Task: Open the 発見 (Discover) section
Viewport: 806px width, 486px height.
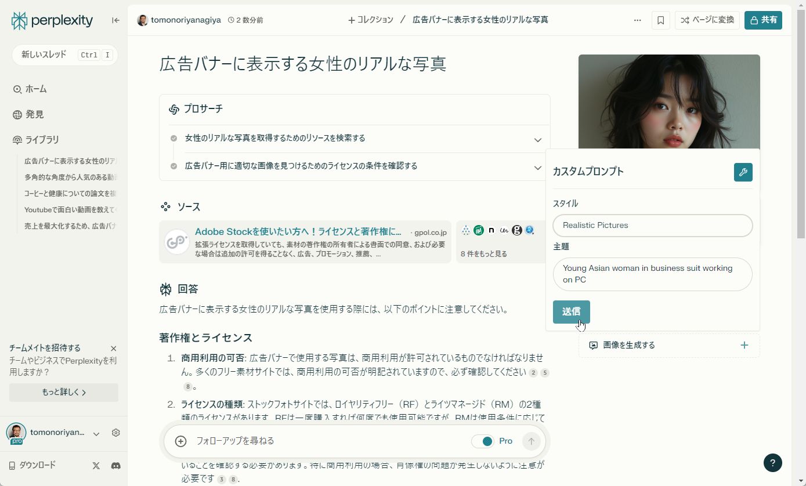Action: (x=34, y=114)
